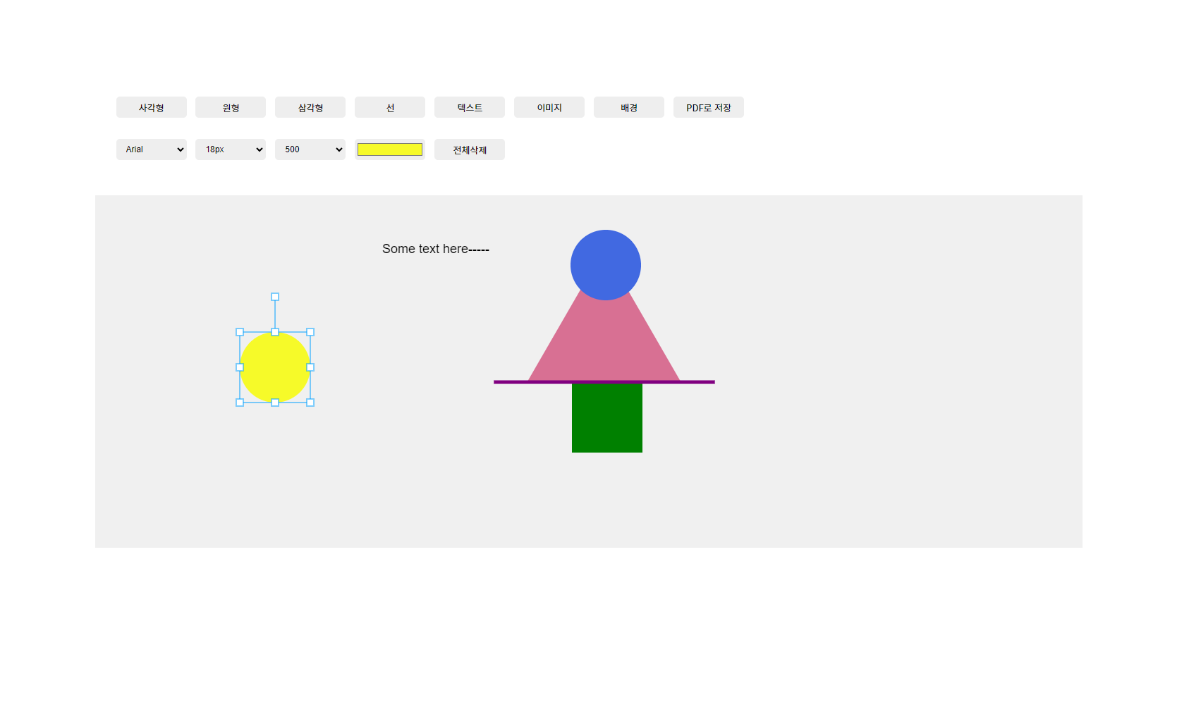Insert a line using 선 button
The width and height of the screenshot is (1177, 712).
pos(390,107)
